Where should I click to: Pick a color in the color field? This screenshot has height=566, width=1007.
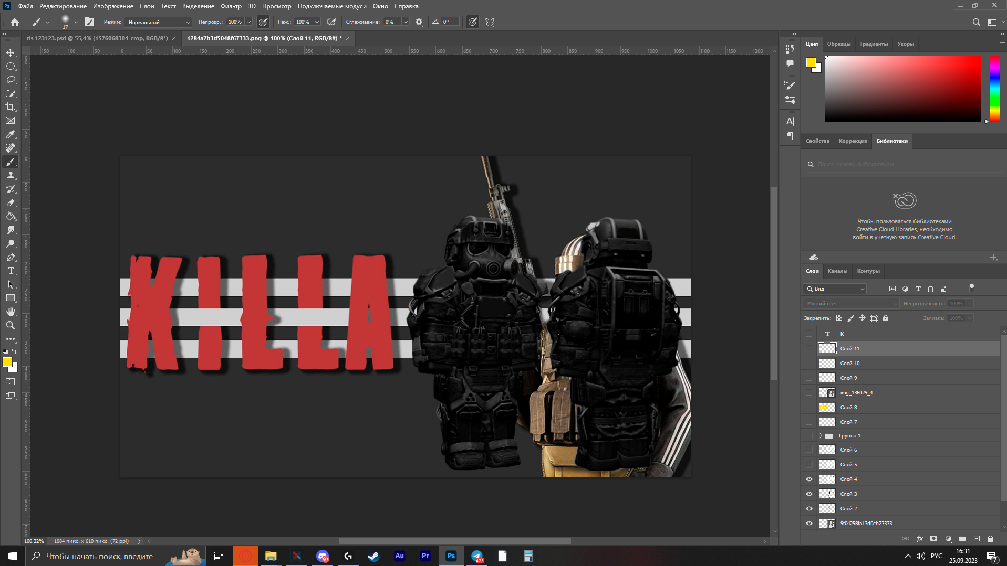point(902,89)
